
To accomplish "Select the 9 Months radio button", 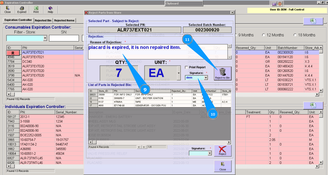I will pyautogui.click(x=236, y=35).
